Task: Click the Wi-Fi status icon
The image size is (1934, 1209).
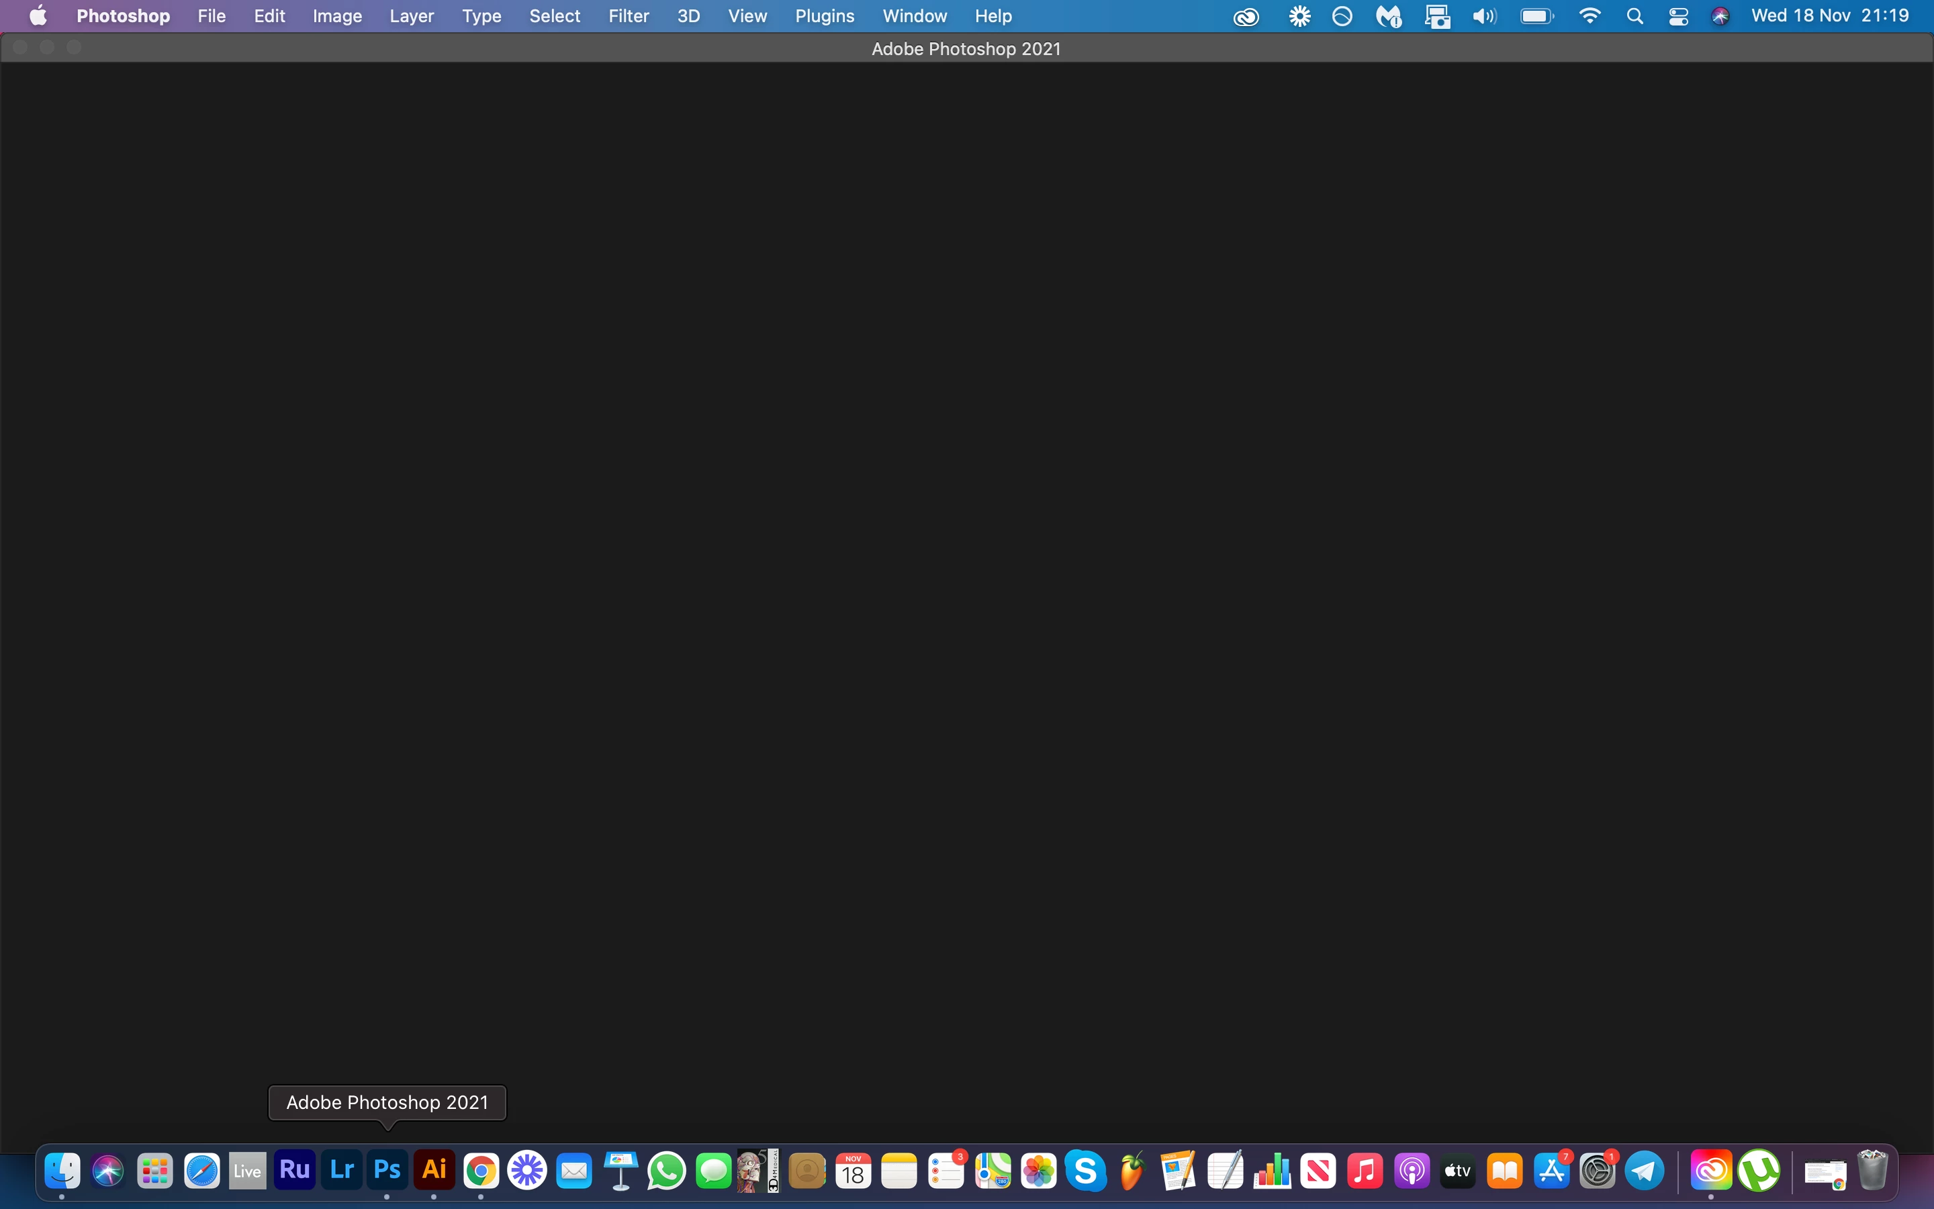Action: (x=1590, y=16)
